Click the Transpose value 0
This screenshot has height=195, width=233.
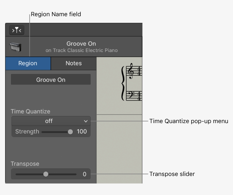tap(84, 174)
